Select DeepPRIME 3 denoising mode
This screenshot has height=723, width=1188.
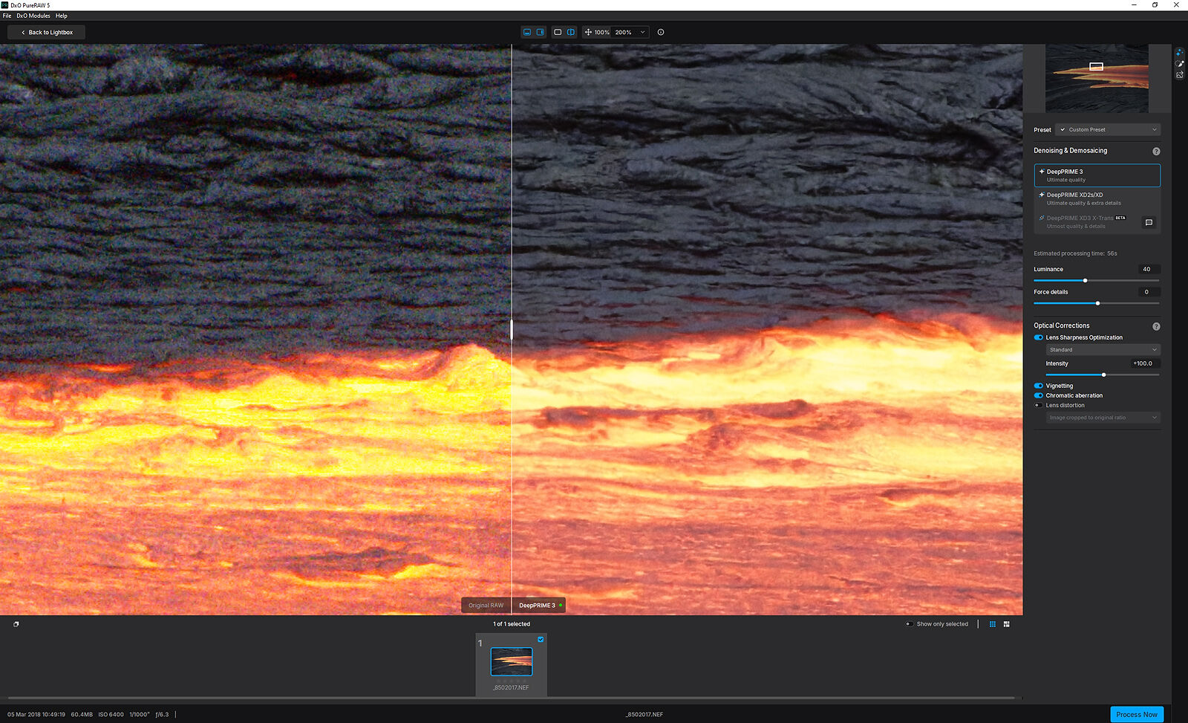pyautogui.click(x=1097, y=175)
